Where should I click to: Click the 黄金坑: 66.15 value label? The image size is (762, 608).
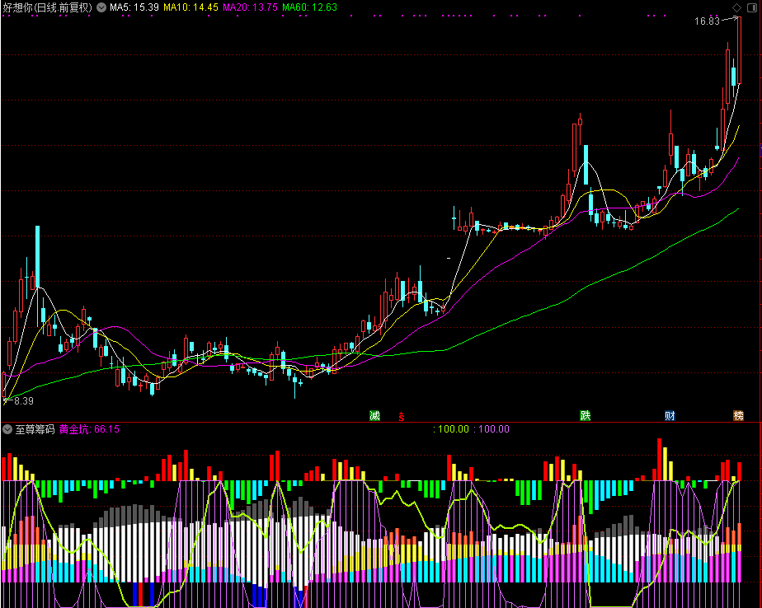pos(89,429)
